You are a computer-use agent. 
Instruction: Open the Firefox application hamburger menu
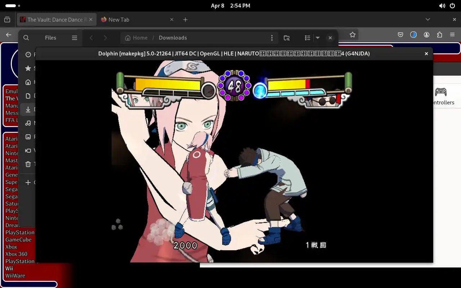pos(452,35)
